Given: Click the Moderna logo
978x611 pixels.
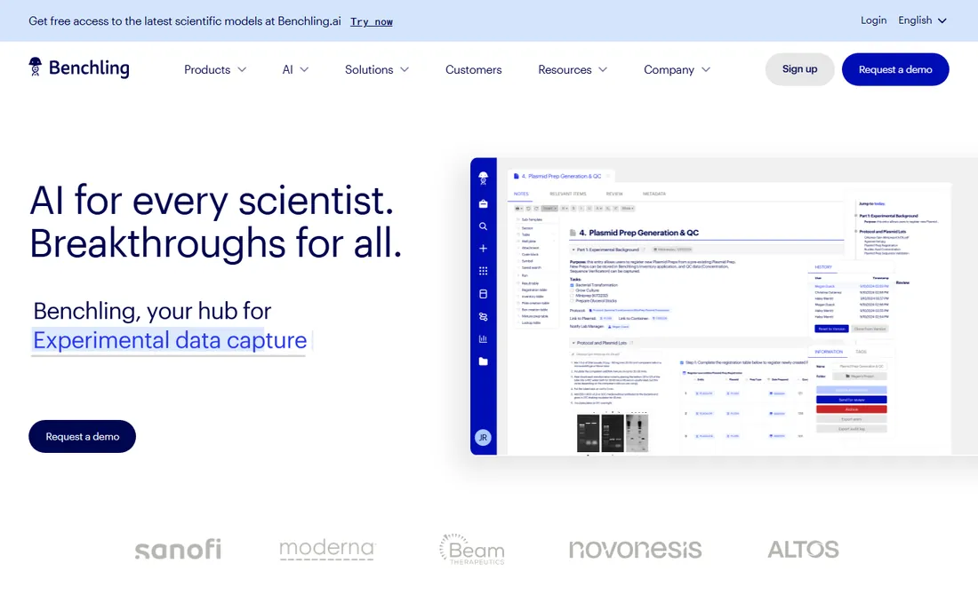Looking at the screenshot, I should point(327,549).
